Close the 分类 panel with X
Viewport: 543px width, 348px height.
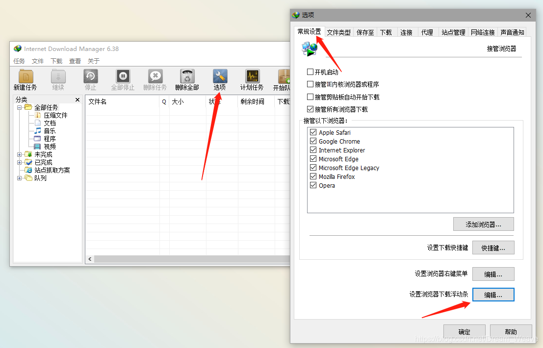coord(78,99)
